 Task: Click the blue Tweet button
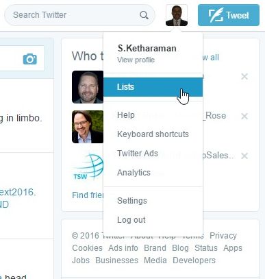click(x=229, y=15)
